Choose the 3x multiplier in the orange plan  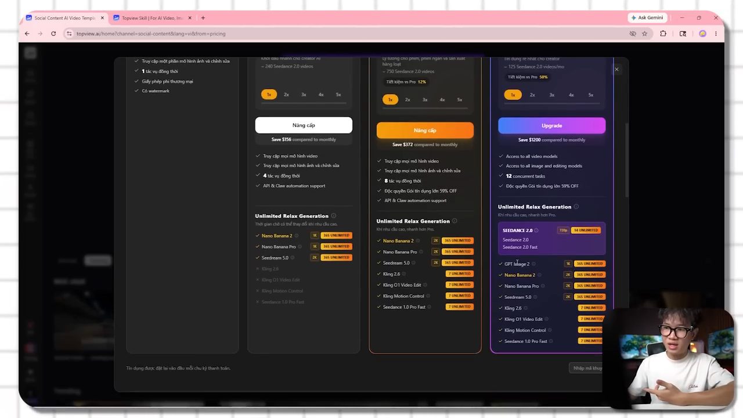pos(425,100)
